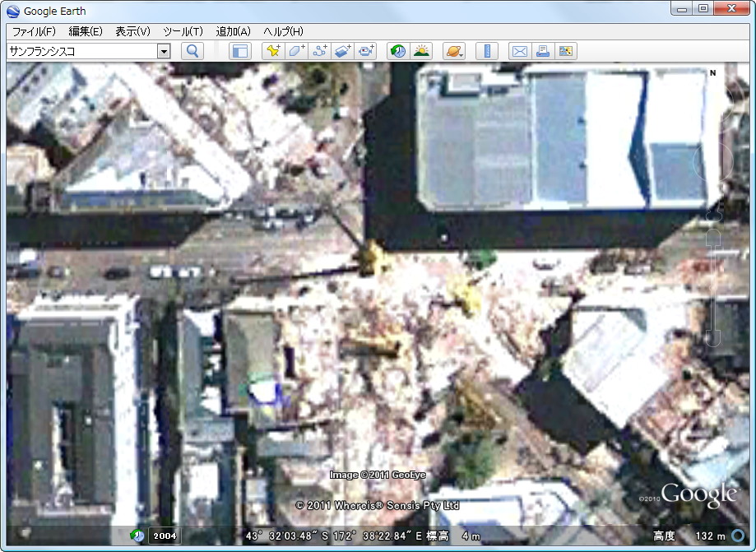Click the search magnifier button

coord(192,51)
